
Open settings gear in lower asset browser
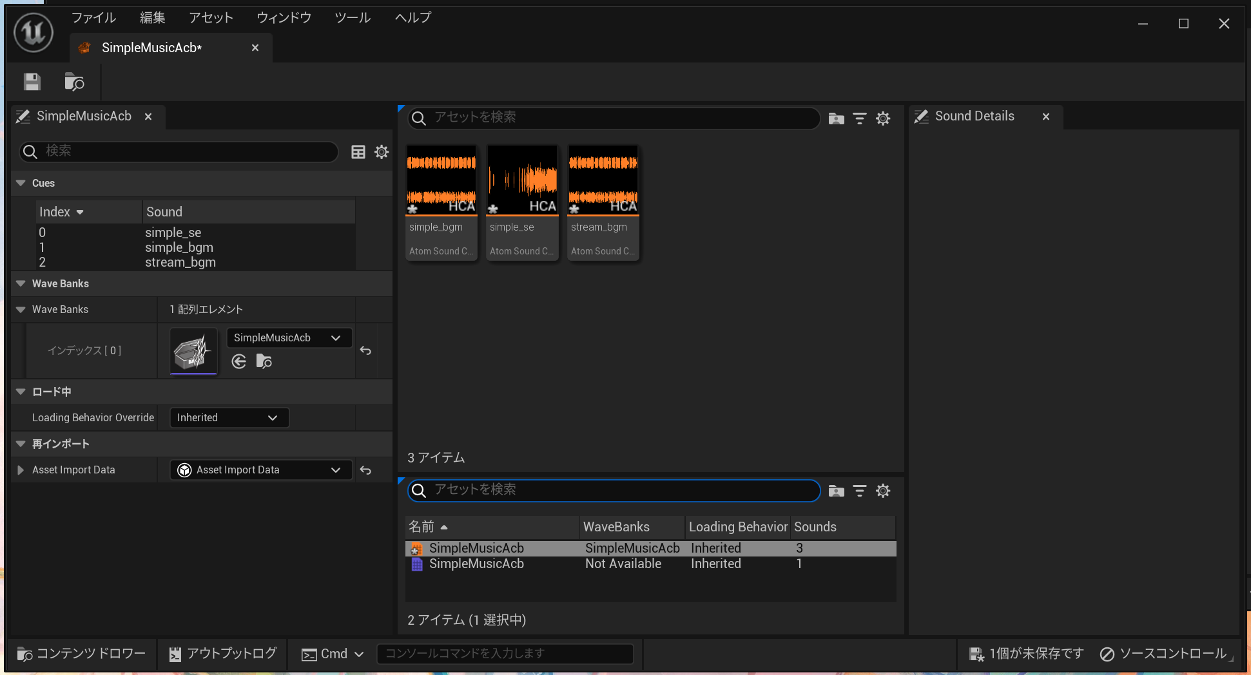(883, 491)
